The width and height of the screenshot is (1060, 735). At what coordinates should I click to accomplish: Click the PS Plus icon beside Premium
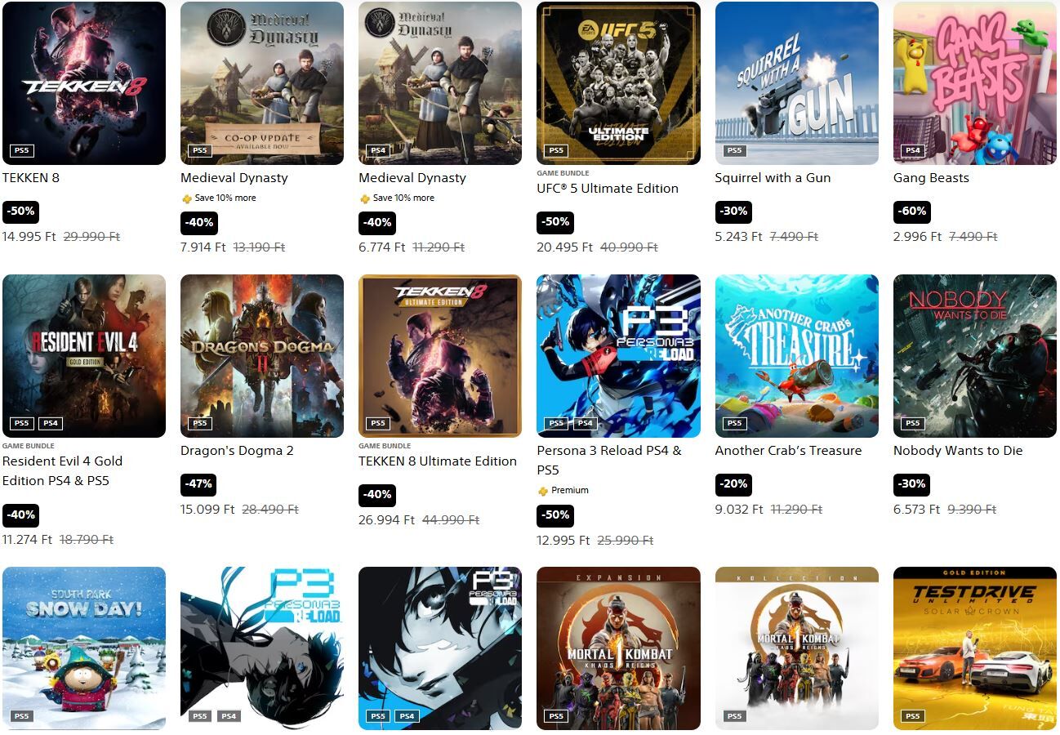[543, 491]
